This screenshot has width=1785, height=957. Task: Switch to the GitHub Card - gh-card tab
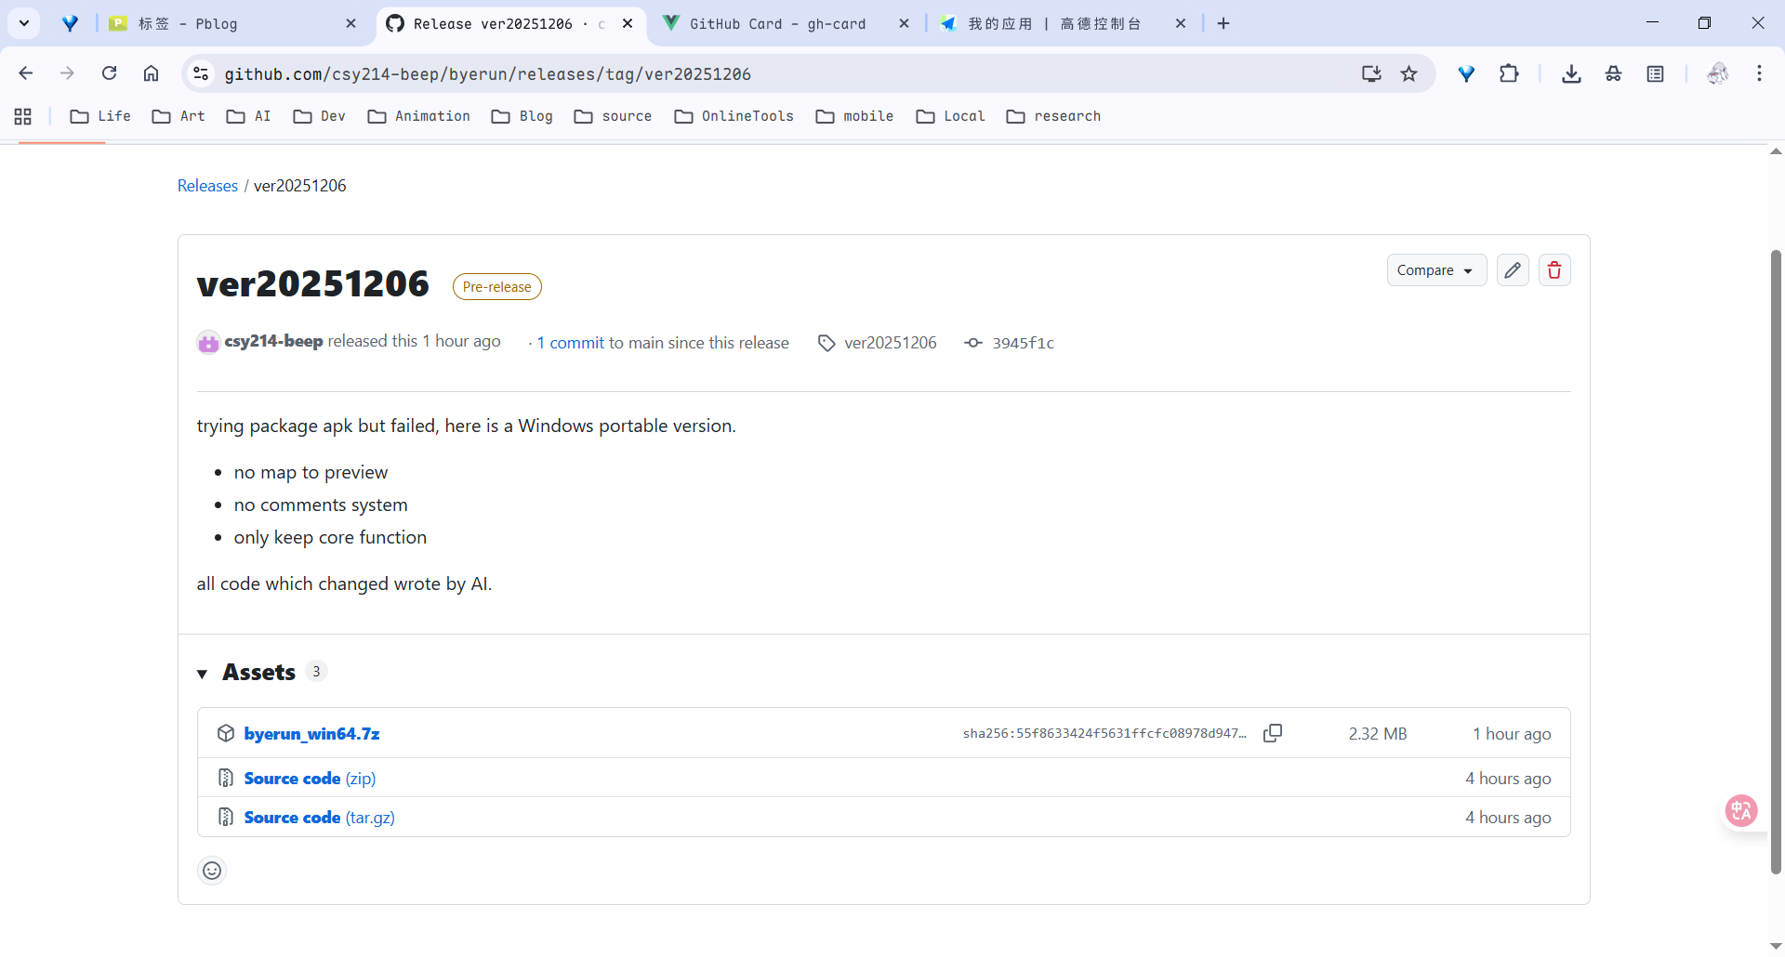tap(777, 24)
